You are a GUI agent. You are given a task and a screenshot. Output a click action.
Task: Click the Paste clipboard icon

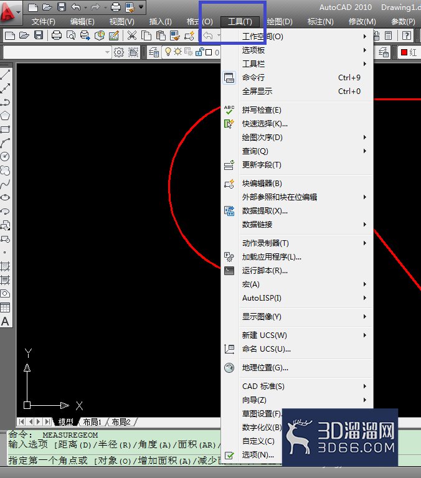(x=161, y=35)
